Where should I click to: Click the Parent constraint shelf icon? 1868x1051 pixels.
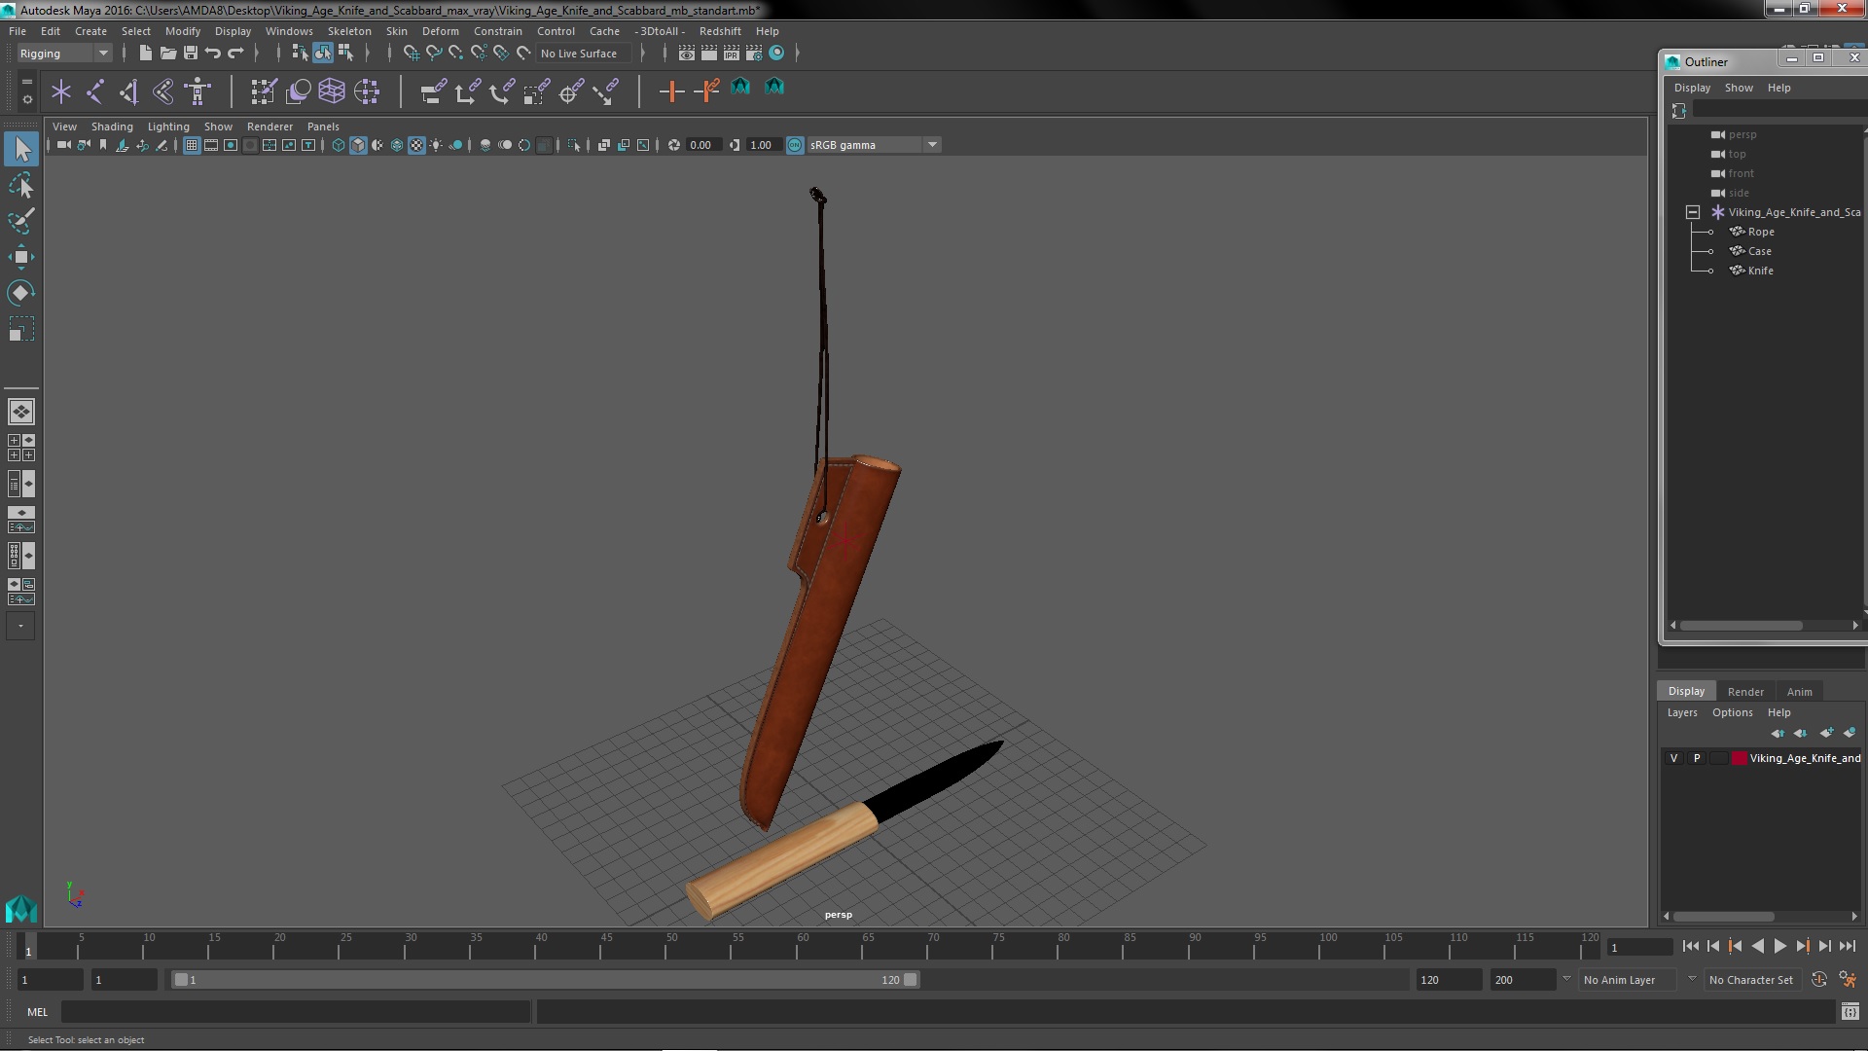(x=433, y=91)
